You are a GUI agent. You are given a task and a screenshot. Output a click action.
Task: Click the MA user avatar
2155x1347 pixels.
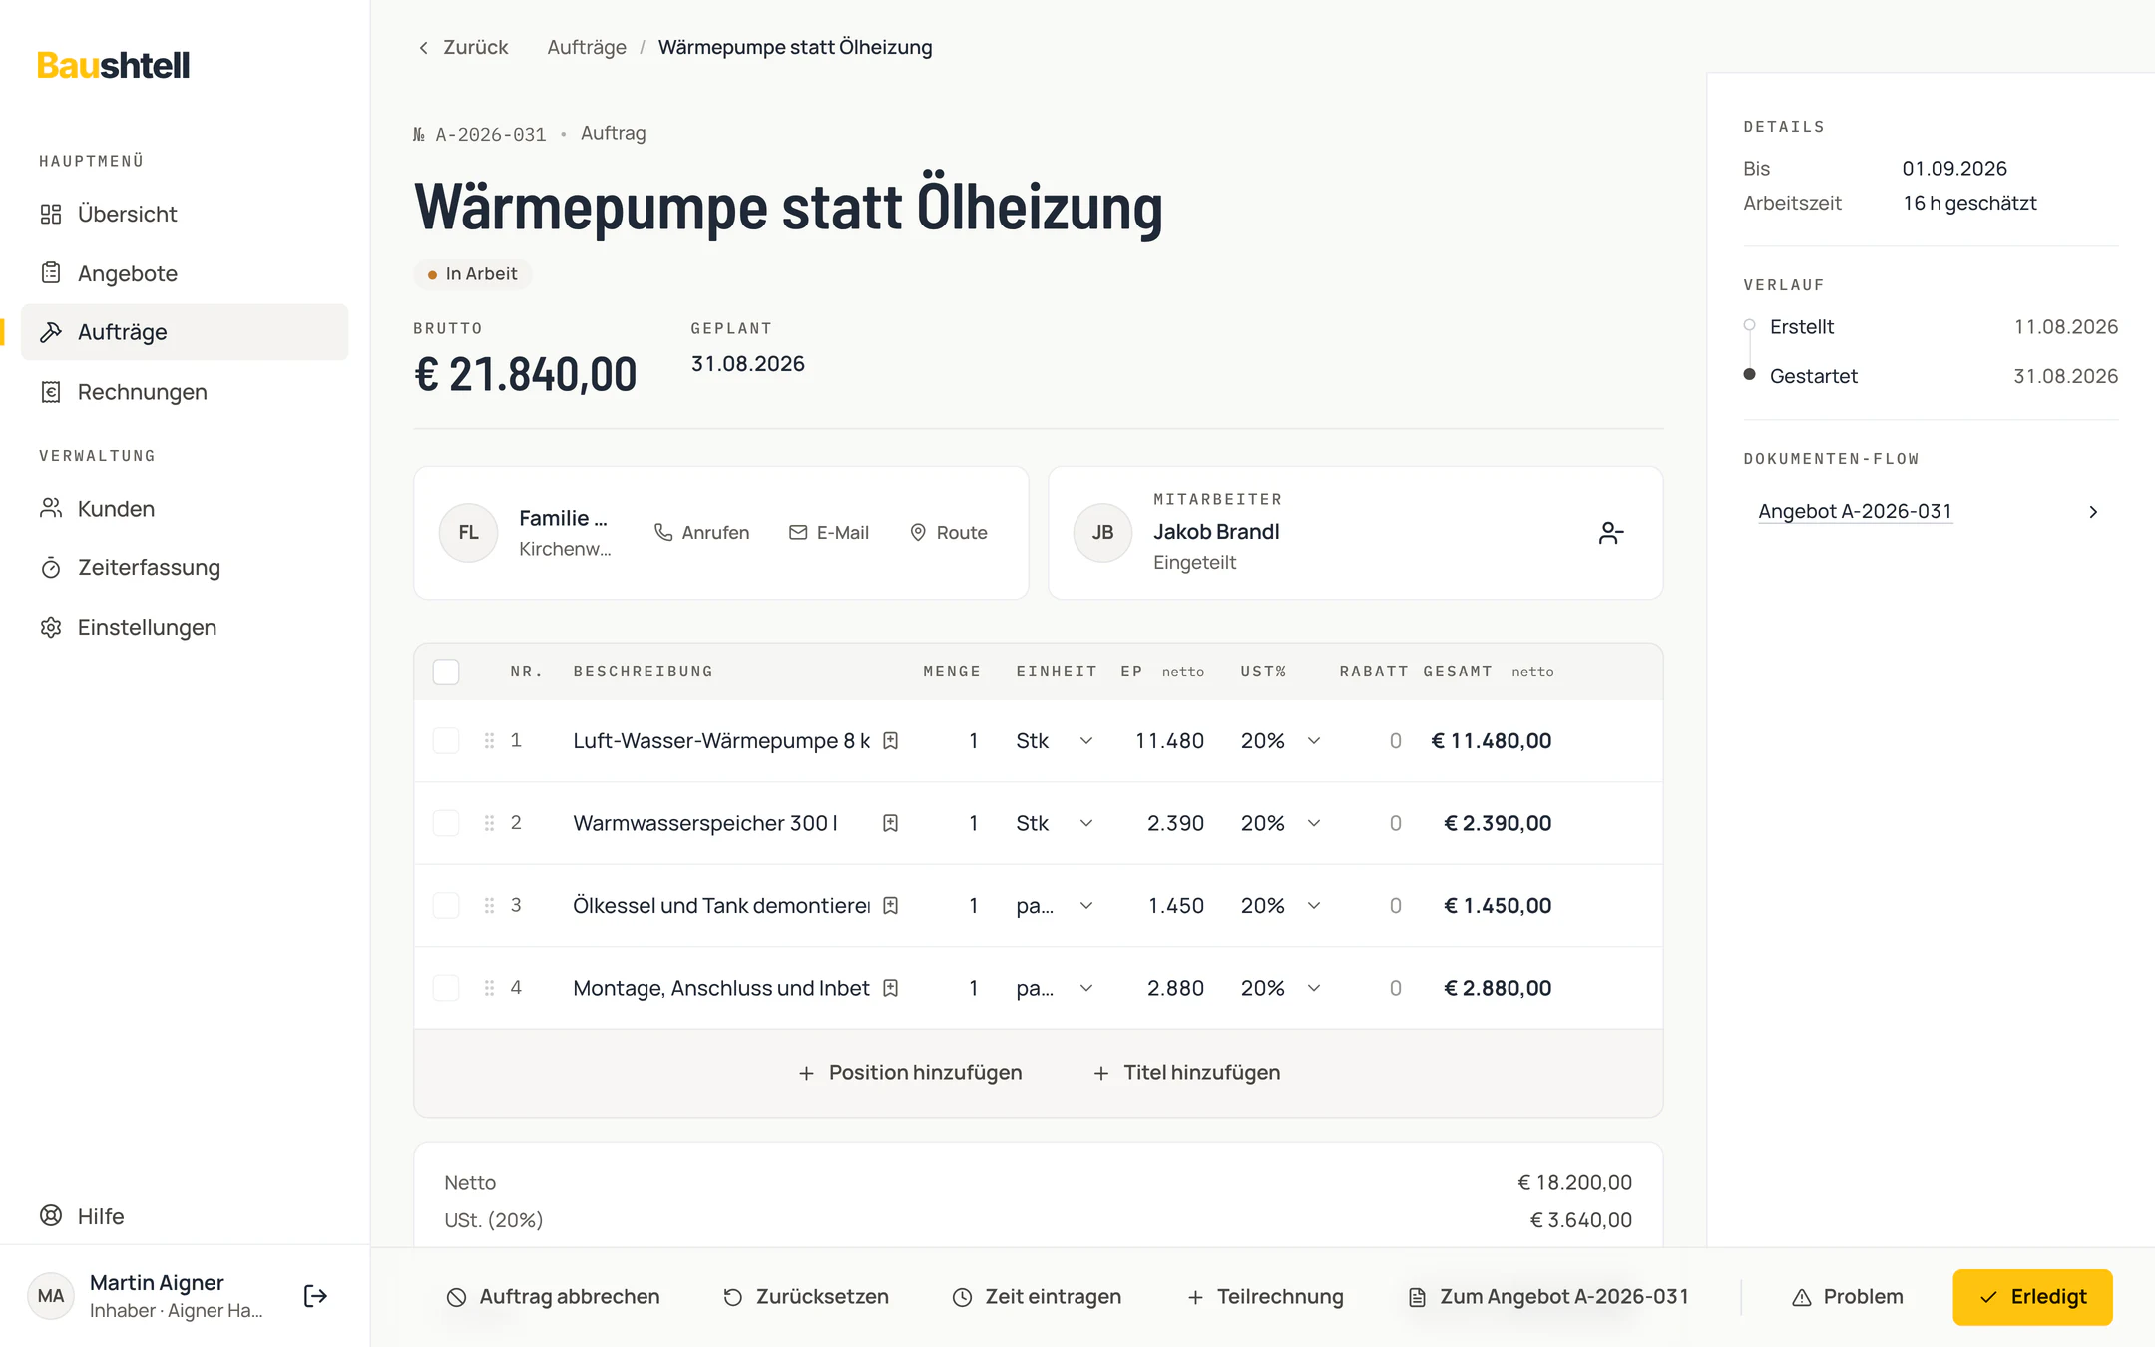pos(51,1296)
